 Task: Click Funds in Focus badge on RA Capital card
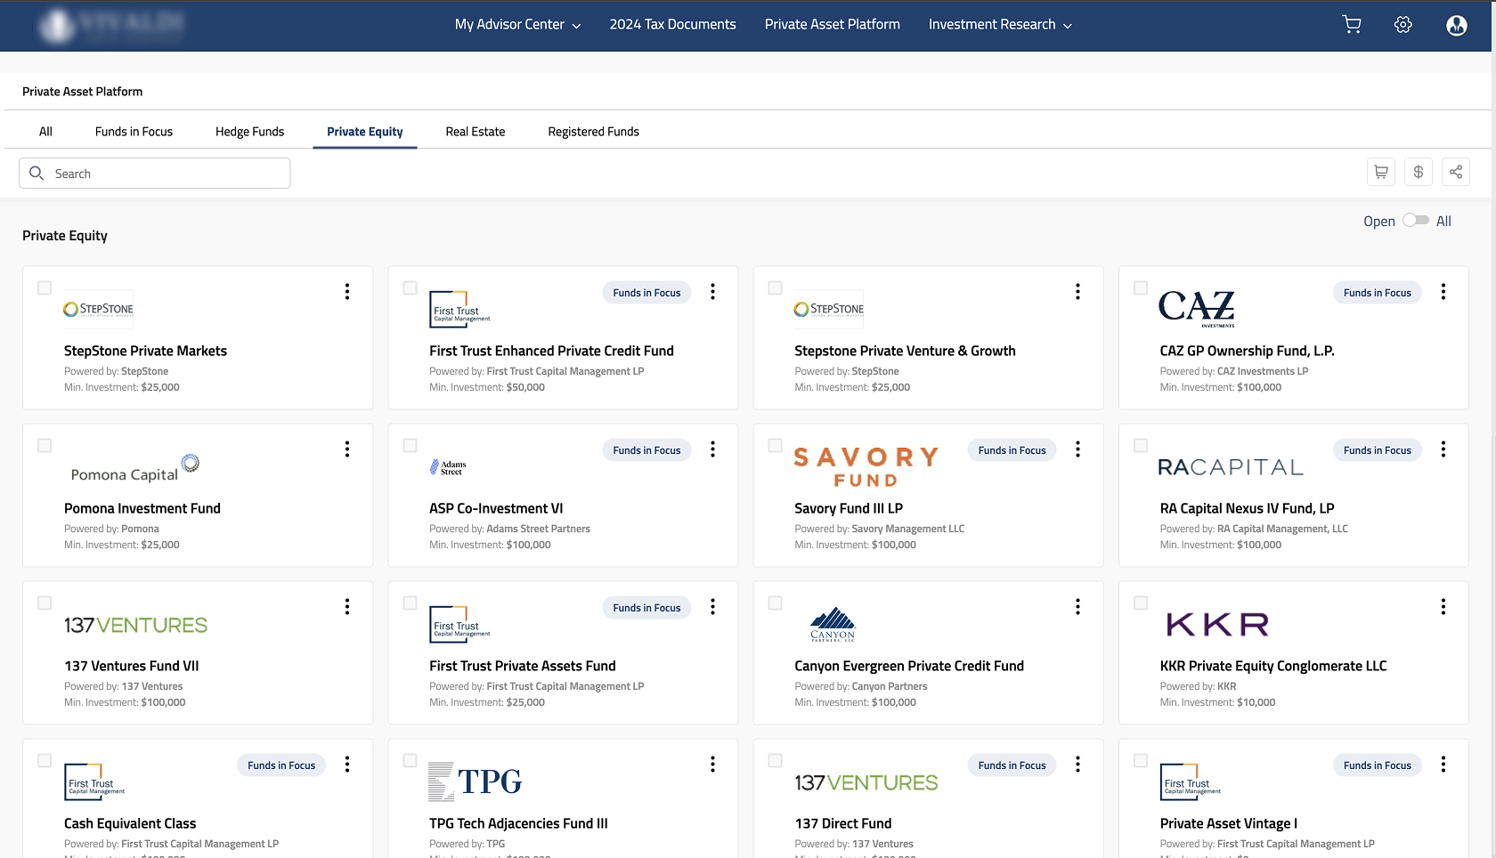(x=1378, y=450)
